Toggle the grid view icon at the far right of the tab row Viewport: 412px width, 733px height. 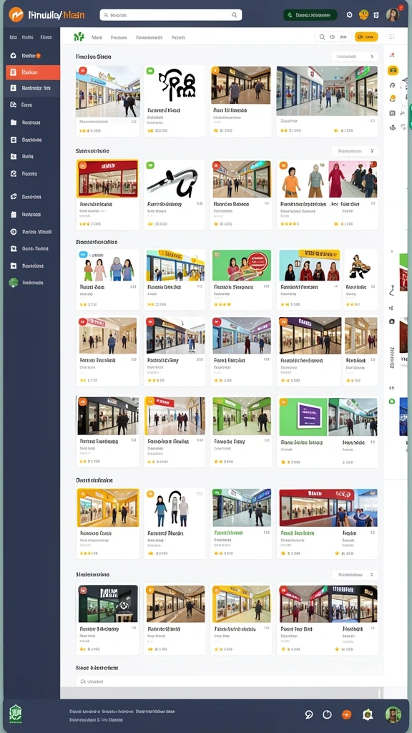[391, 37]
